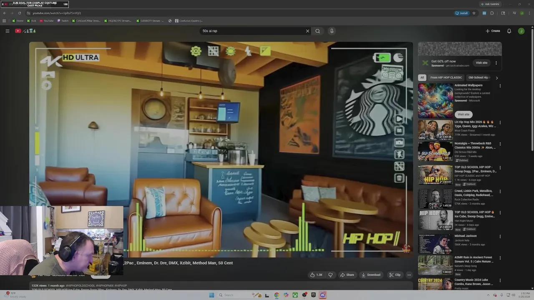Open Creed, Linkin Park, Metallica video thumbnail

tap(436, 199)
